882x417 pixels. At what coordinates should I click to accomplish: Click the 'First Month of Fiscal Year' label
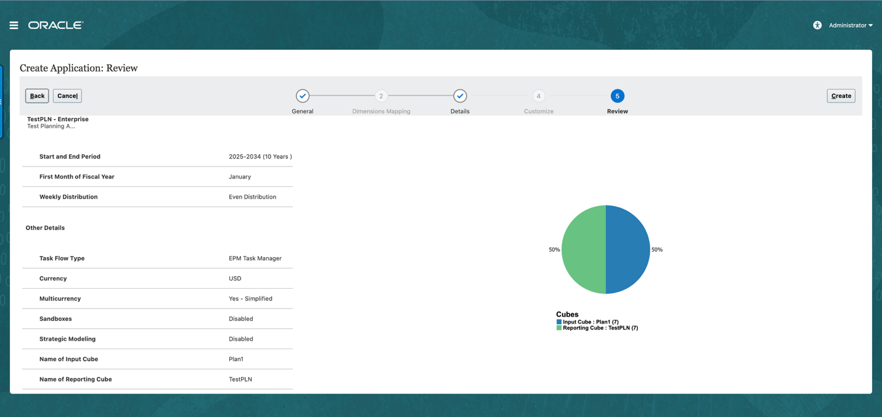pos(77,177)
